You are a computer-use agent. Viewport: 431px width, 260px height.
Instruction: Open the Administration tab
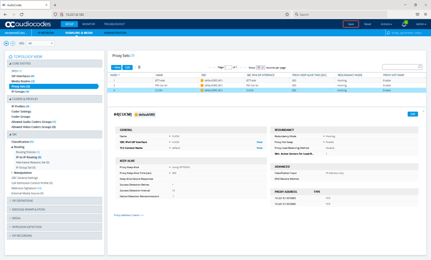pos(115,33)
